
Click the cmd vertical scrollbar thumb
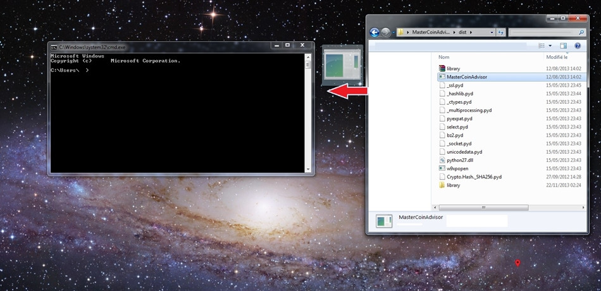[308, 65]
